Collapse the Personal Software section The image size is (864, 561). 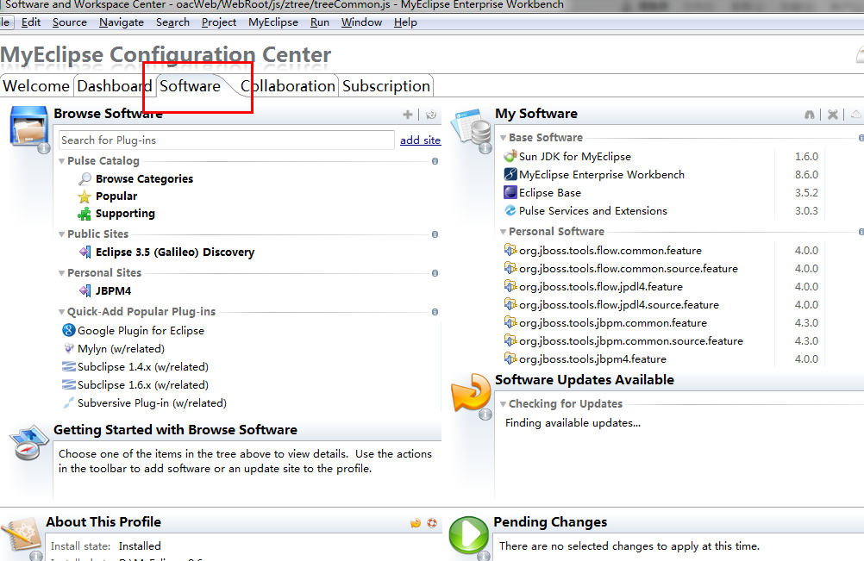point(503,232)
